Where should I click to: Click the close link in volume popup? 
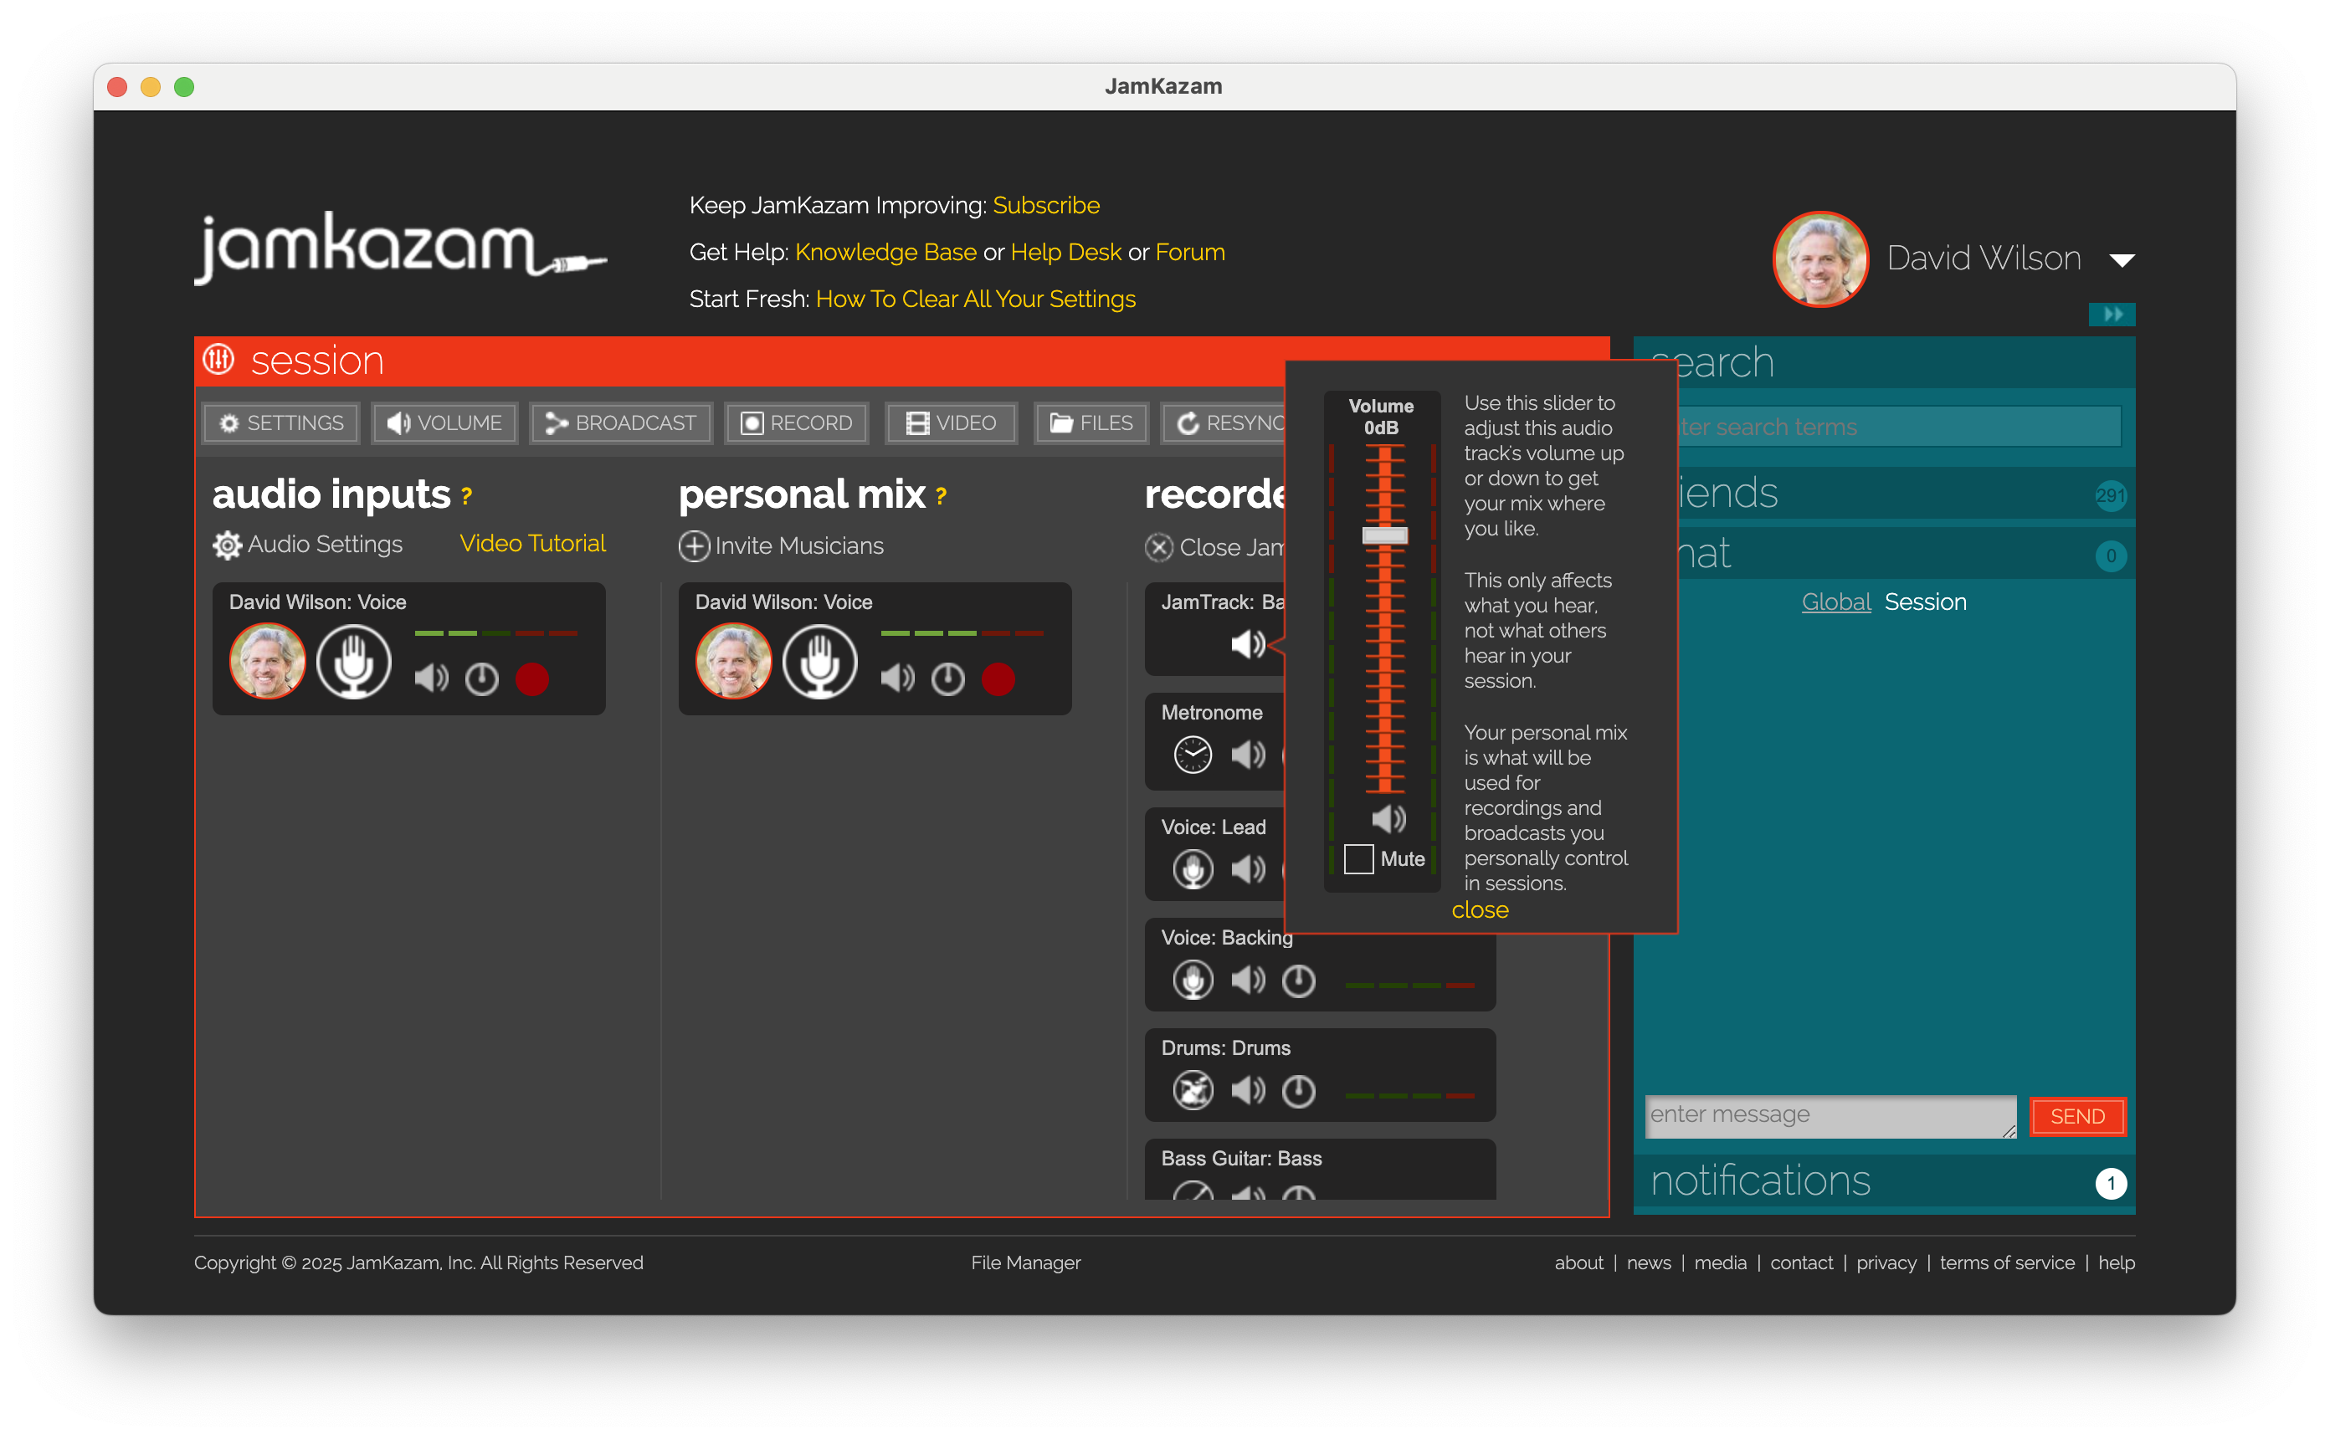tap(1479, 910)
